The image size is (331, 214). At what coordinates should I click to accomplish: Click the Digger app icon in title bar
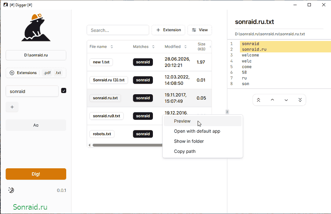[6, 5]
